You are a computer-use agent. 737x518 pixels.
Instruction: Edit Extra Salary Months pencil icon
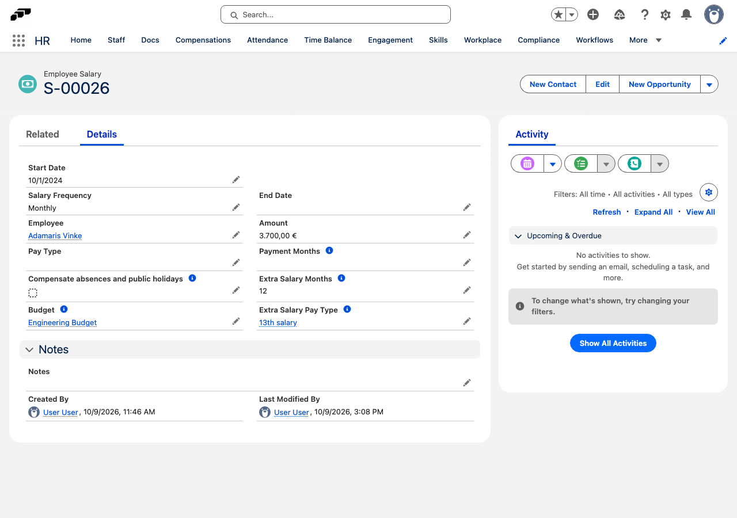467,290
